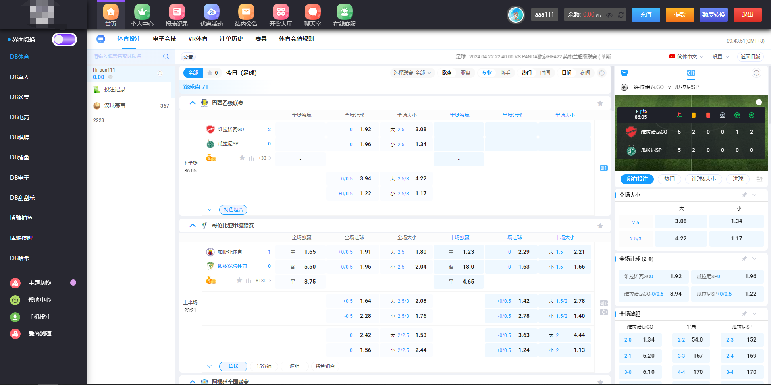Screen dimensions: 771x385
Task: Click the 退出 logout button
Action: (x=747, y=15)
